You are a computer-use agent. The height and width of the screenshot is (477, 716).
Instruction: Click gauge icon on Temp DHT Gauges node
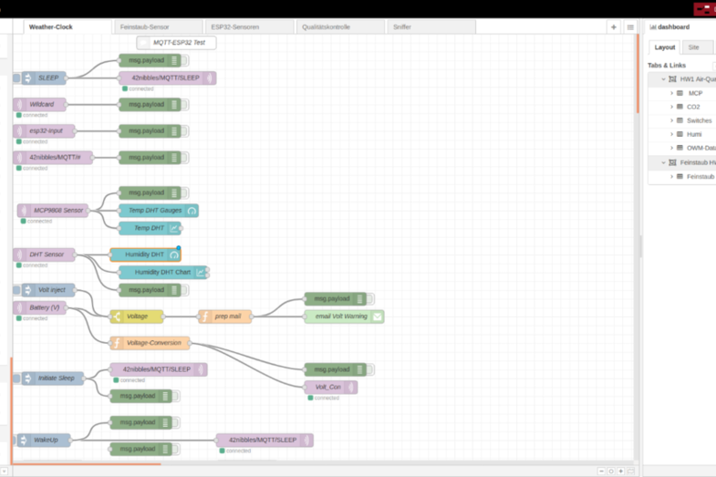[x=192, y=211]
